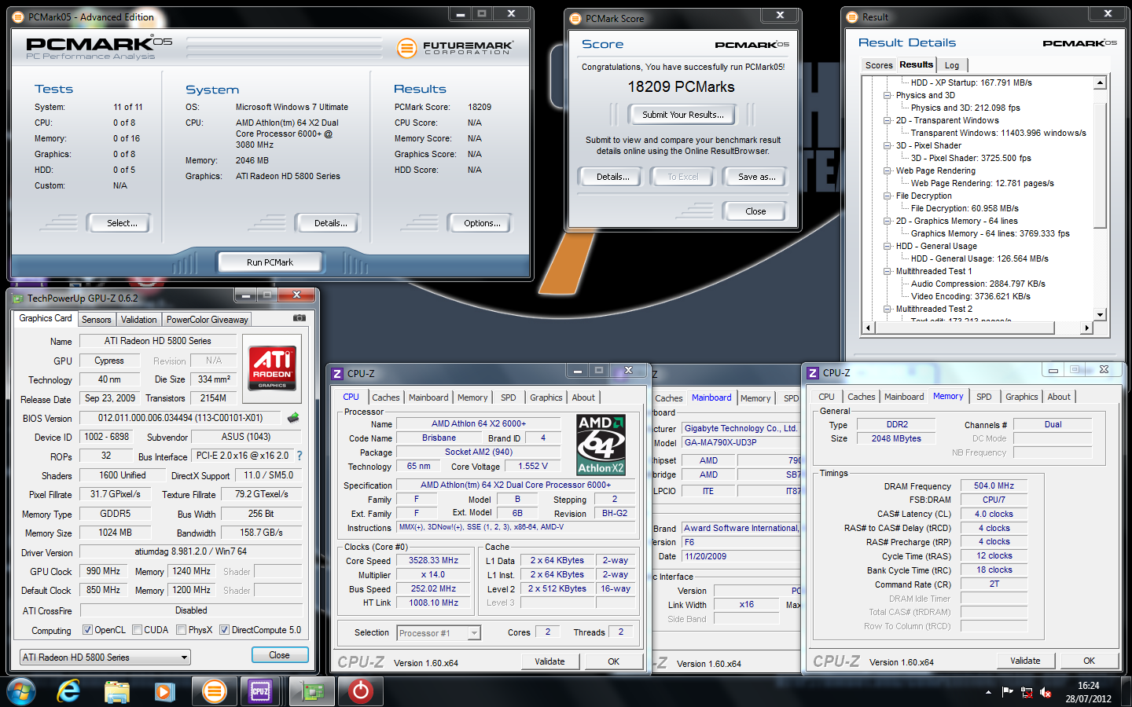Screen dimensions: 1132x707
Task: Click Options... under Results in PCMark05
Action: point(482,223)
